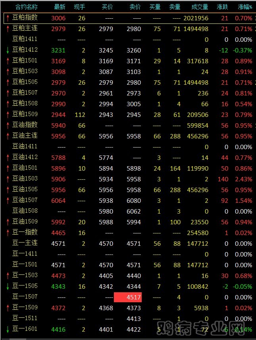Click 豆一1509 bid price 4368
256x340 pixels.
[106, 308]
